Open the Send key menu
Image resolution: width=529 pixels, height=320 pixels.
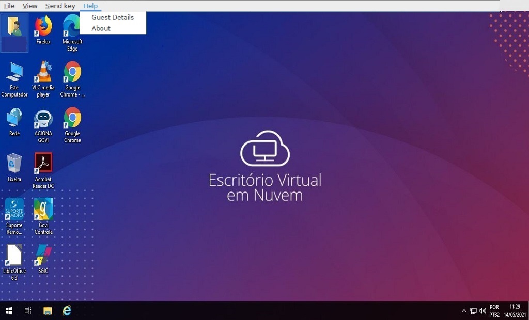60,6
